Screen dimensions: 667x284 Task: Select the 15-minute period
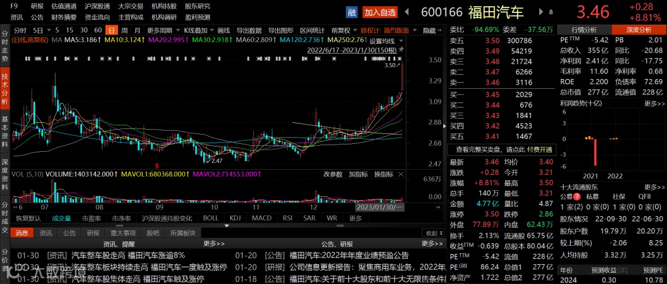click(70, 31)
